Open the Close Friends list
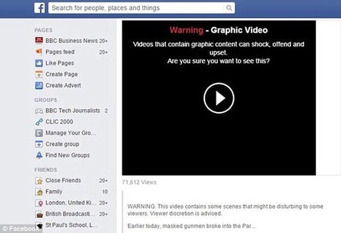Image resolution: width=341 pixels, height=233 pixels. pyautogui.click(x=63, y=181)
